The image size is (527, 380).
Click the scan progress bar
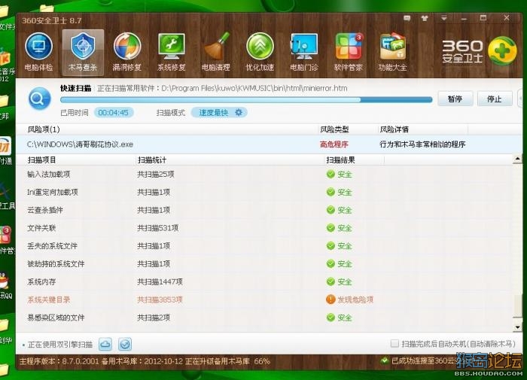click(246, 100)
